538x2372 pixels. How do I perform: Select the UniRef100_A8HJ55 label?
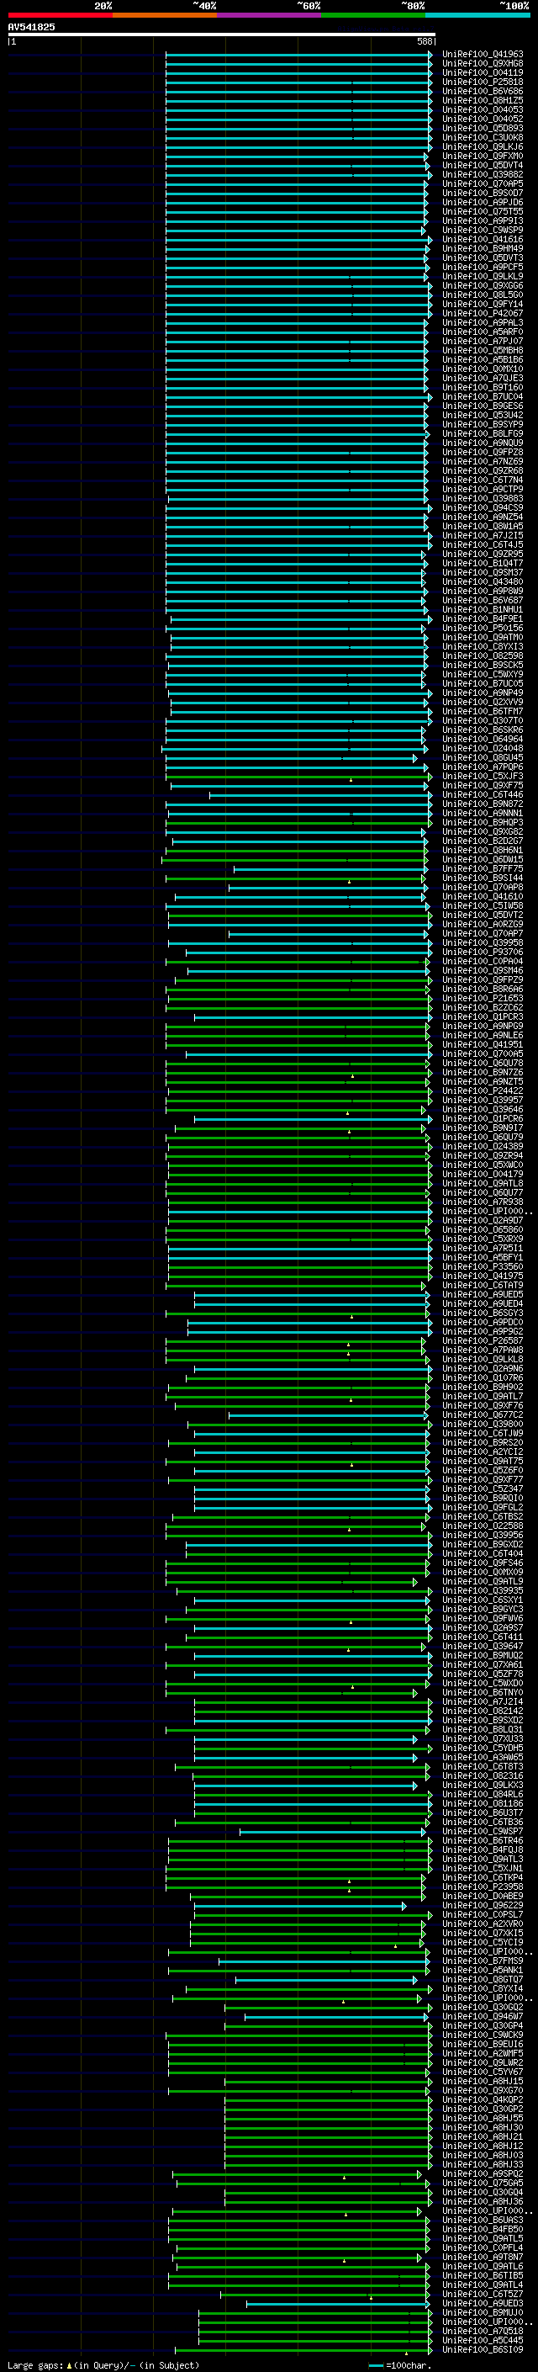click(x=482, y=2118)
